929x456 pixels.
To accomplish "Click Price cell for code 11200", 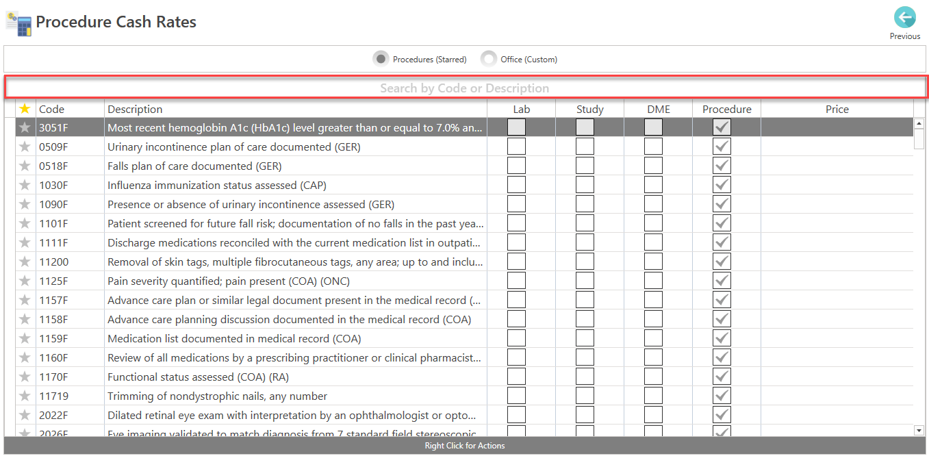I will [x=837, y=262].
